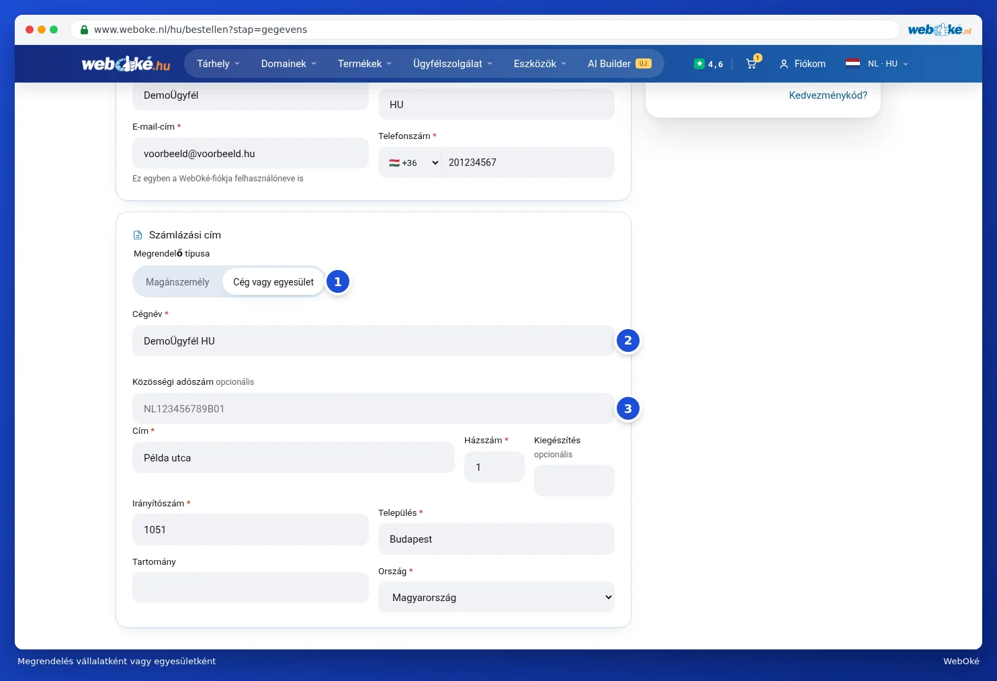Click the Irányítószám field 1051
The height and width of the screenshot is (681, 997).
[x=251, y=529]
